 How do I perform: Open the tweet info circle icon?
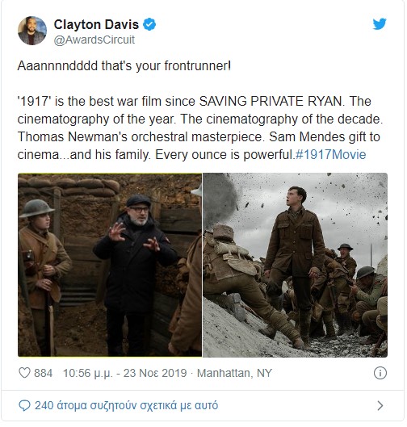click(x=380, y=373)
